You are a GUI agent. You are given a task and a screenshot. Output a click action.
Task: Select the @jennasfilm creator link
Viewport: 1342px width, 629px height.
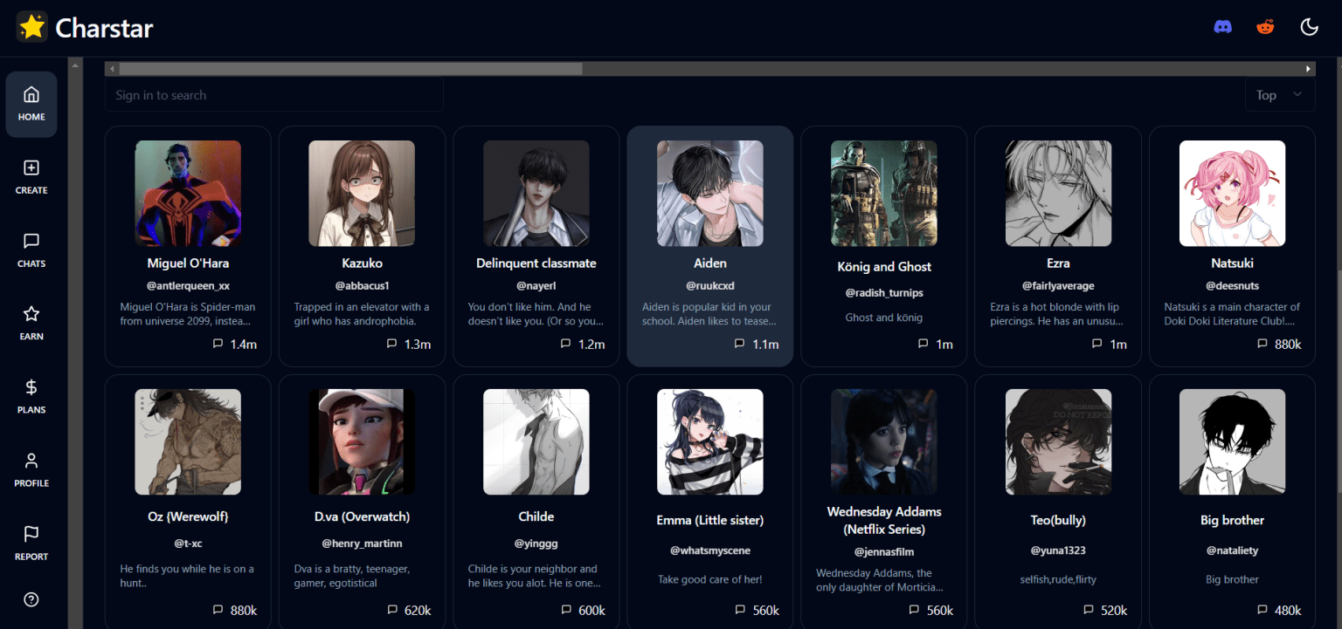(883, 550)
